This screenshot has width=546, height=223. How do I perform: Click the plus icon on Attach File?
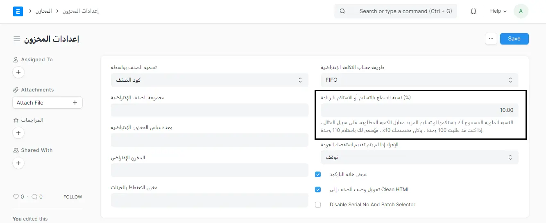[75, 103]
